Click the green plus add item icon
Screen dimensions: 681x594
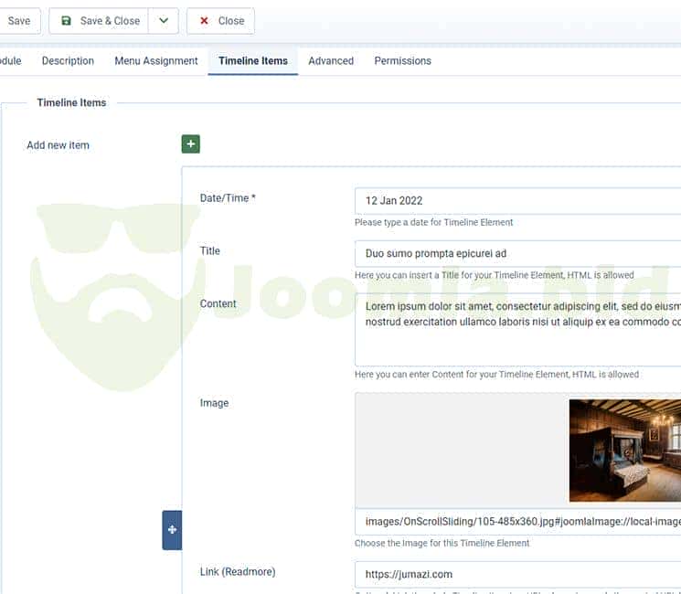(x=190, y=144)
